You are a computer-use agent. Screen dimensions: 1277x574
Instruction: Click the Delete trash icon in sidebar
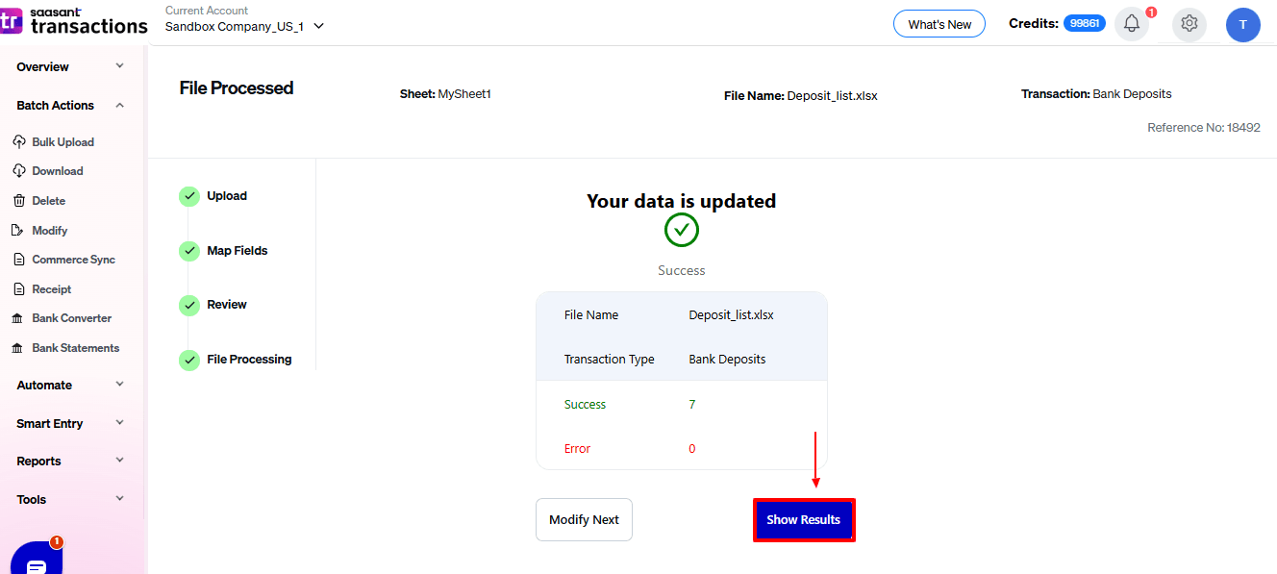(19, 201)
